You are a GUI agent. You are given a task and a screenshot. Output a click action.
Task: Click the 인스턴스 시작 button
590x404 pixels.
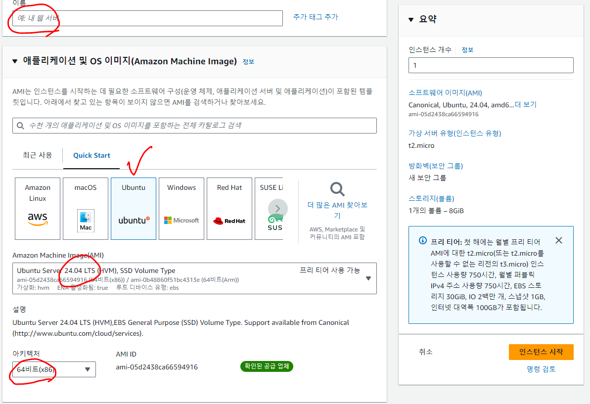[541, 352]
